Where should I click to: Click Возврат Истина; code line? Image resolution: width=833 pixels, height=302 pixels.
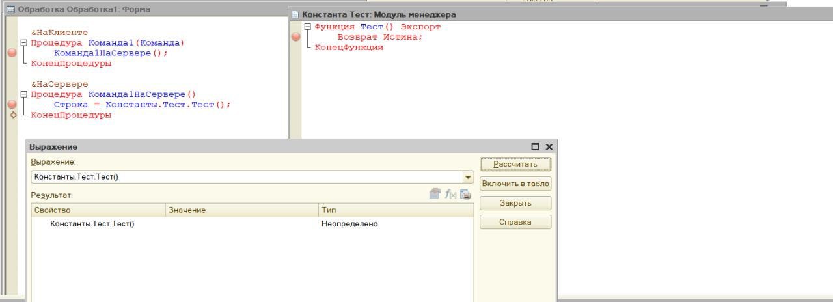tap(380, 37)
